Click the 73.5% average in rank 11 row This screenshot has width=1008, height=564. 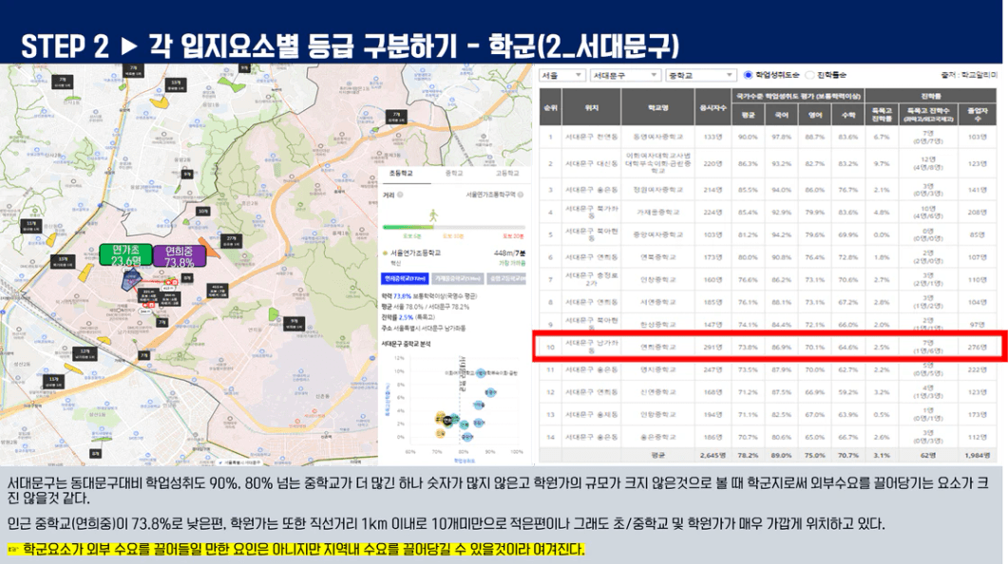(x=748, y=370)
